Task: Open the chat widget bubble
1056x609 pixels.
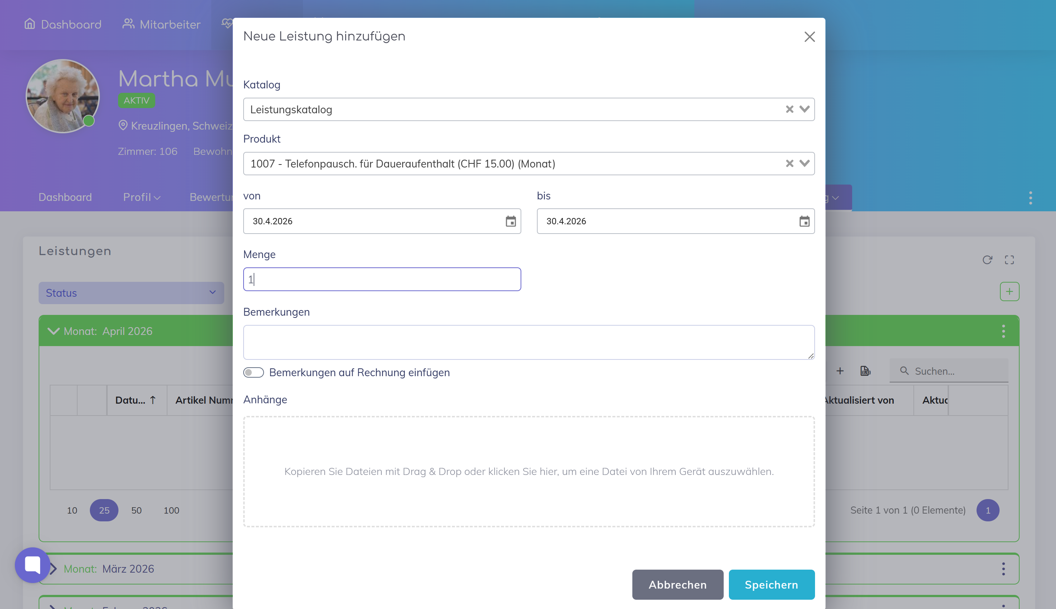Action: [32, 565]
